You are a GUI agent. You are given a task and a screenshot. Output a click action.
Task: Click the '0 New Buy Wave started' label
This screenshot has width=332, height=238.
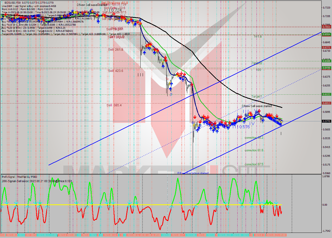click(x=193, y=173)
